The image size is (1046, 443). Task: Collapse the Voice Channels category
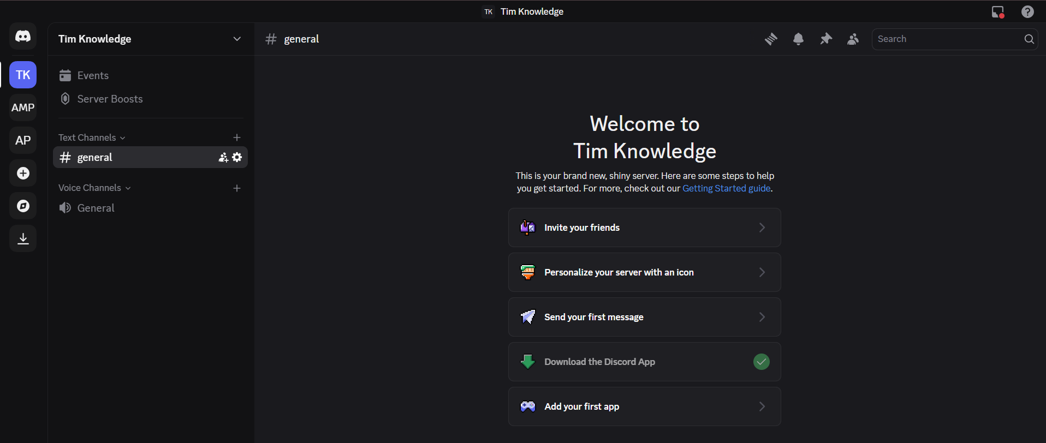click(x=94, y=188)
